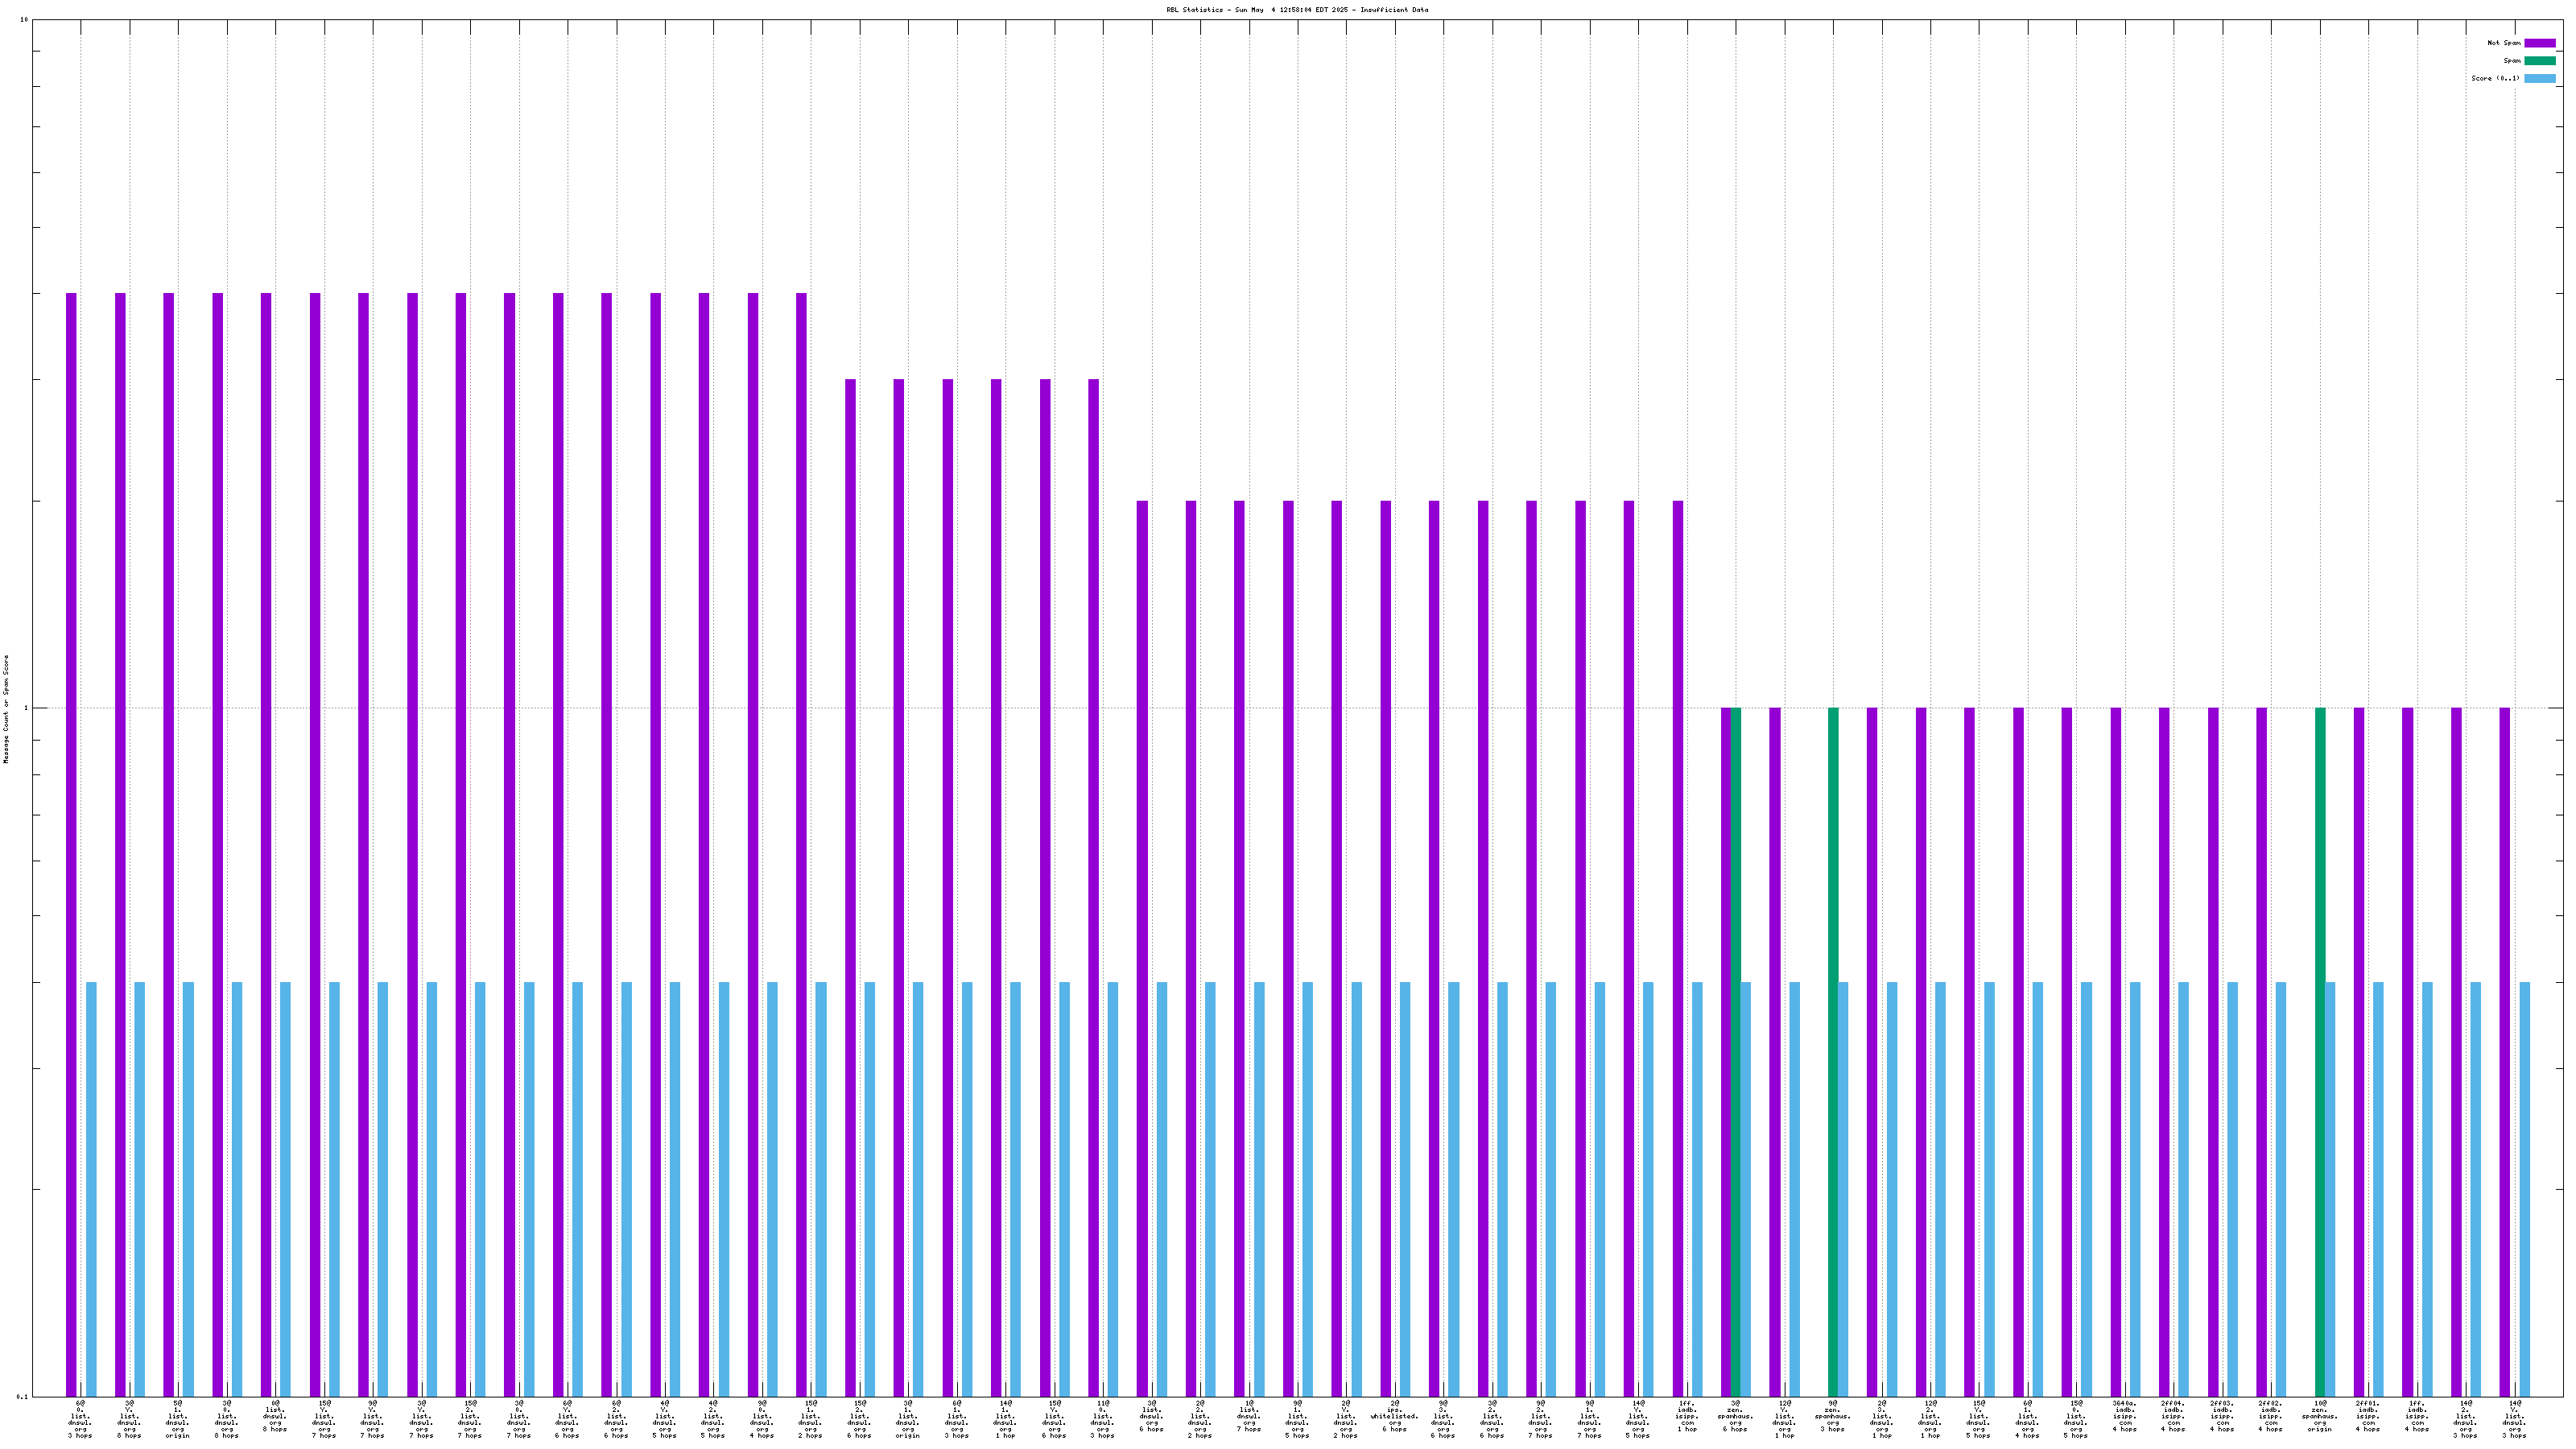Click the blue Score (0..1) legend swatch
The image size is (2576, 1449).
[2539, 78]
